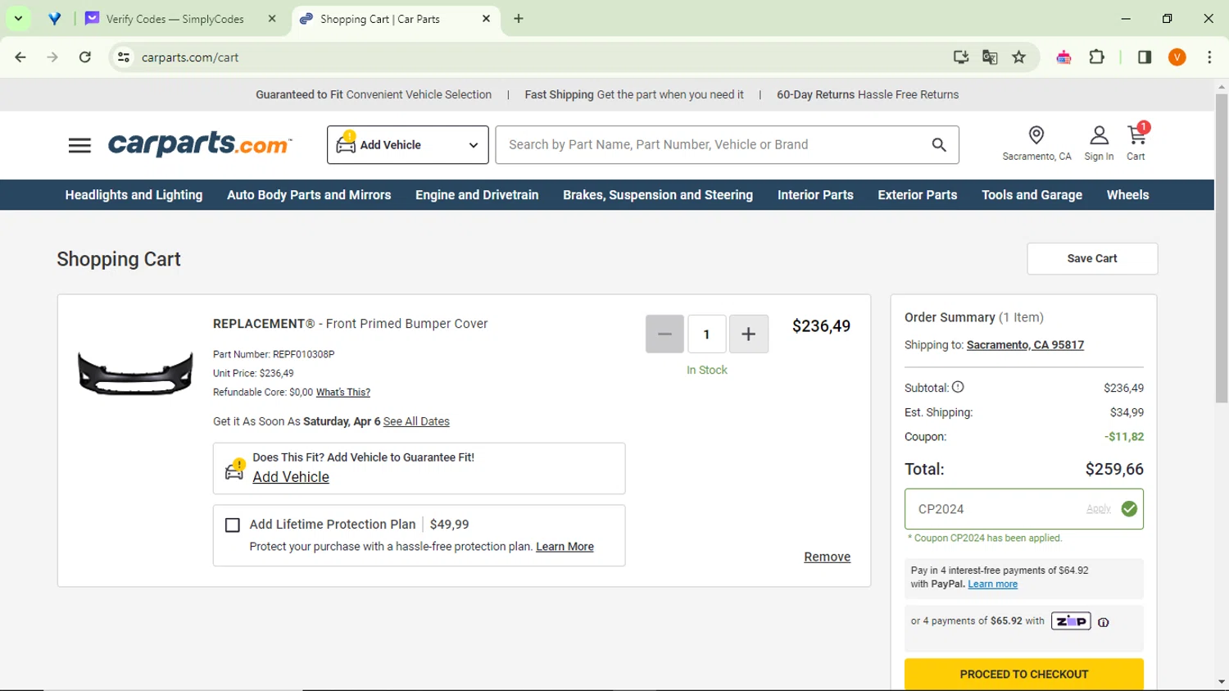
Task: Click the green coupon applied checkmark
Action: point(1129,509)
